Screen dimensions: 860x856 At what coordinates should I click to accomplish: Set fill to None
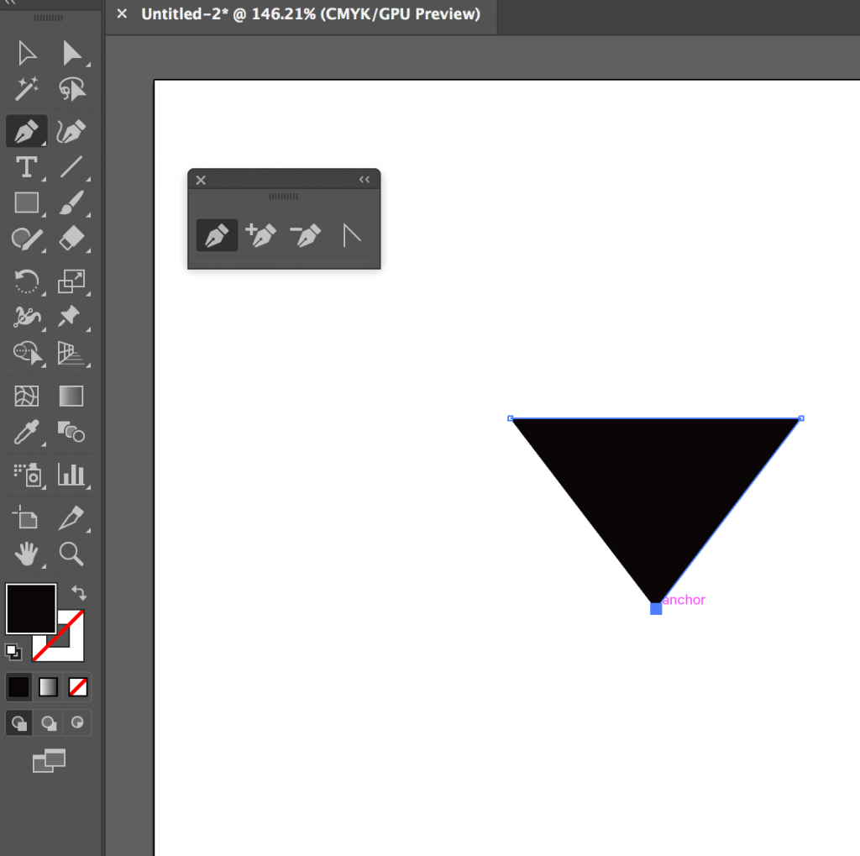point(77,686)
